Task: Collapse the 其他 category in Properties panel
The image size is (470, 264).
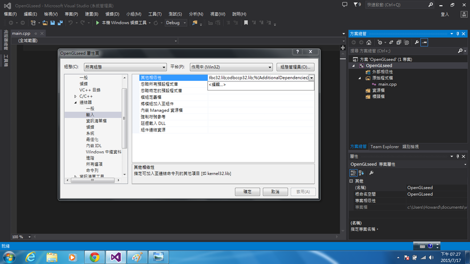Action: tap(351, 181)
